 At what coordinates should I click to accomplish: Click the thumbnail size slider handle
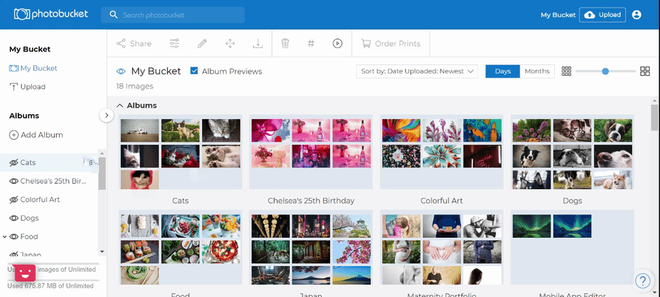(605, 71)
